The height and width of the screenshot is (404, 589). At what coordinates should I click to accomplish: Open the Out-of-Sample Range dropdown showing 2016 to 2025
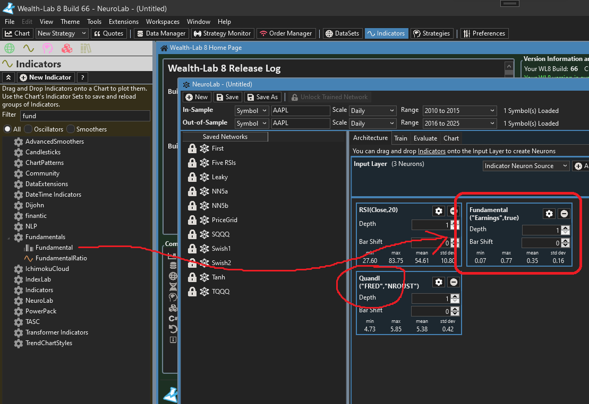(x=459, y=124)
